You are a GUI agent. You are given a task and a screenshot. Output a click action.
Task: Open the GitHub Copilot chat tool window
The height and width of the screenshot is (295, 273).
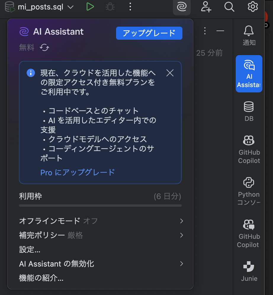click(x=249, y=234)
